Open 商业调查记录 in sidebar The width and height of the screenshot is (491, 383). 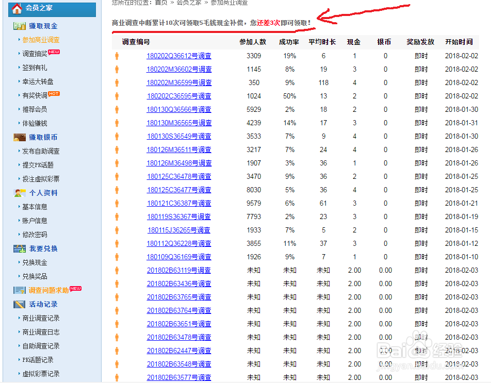(x=41, y=318)
